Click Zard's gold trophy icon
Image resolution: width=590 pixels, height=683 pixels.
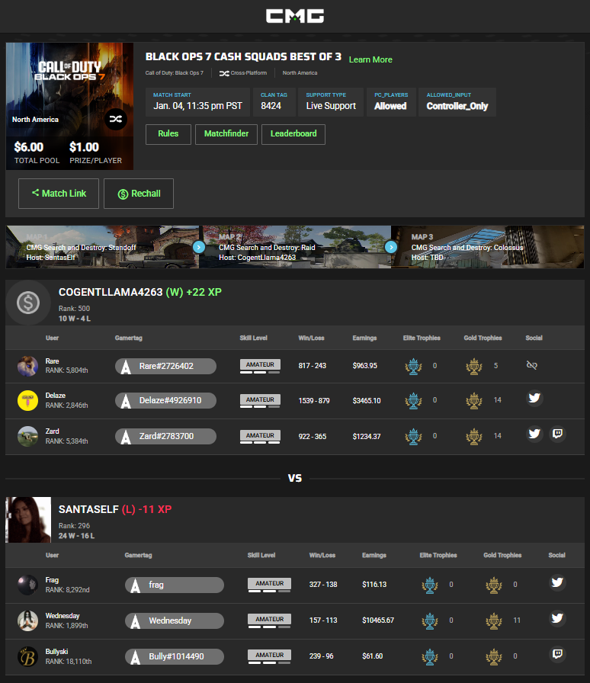tap(474, 437)
